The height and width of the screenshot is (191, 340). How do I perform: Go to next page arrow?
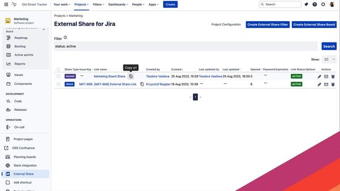(x=200, y=97)
